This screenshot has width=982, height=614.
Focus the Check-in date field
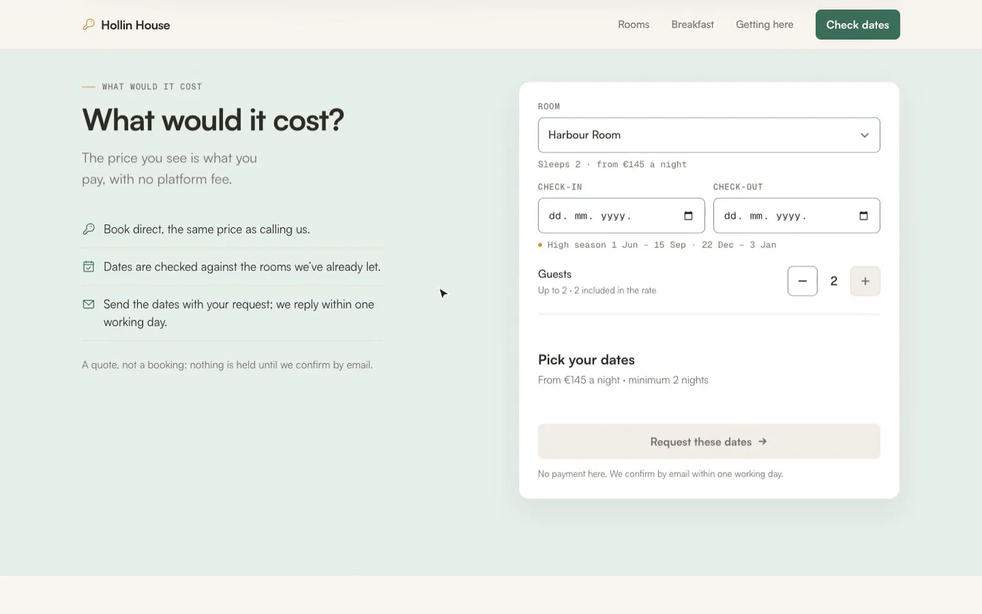621,216
